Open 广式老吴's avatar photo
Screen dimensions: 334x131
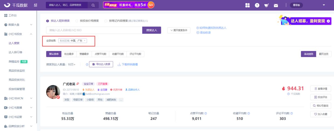53,92
